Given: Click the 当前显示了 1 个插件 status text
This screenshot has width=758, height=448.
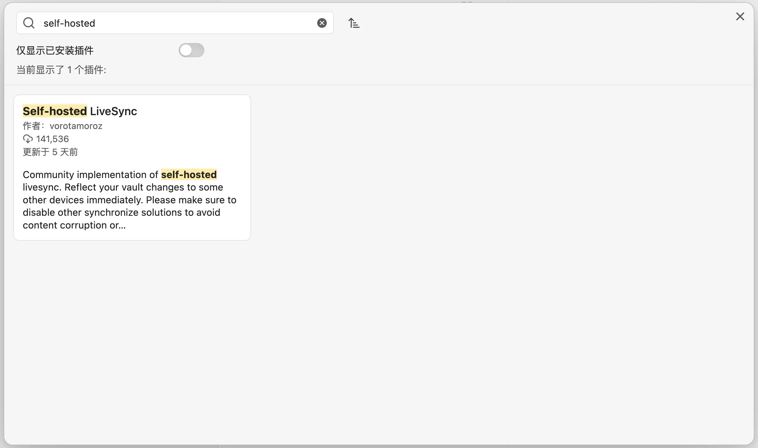Looking at the screenshot, I should [61, 70].
